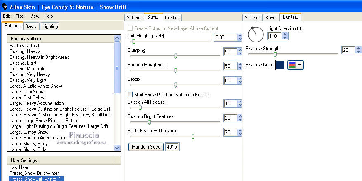Select Dusting, Very Heavy preset

click(30, 74)
